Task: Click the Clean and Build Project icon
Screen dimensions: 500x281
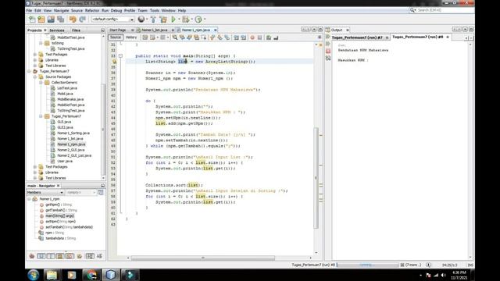Action: (x=163, y=19)
